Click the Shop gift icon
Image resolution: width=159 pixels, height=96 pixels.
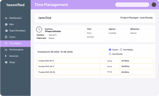6,62
